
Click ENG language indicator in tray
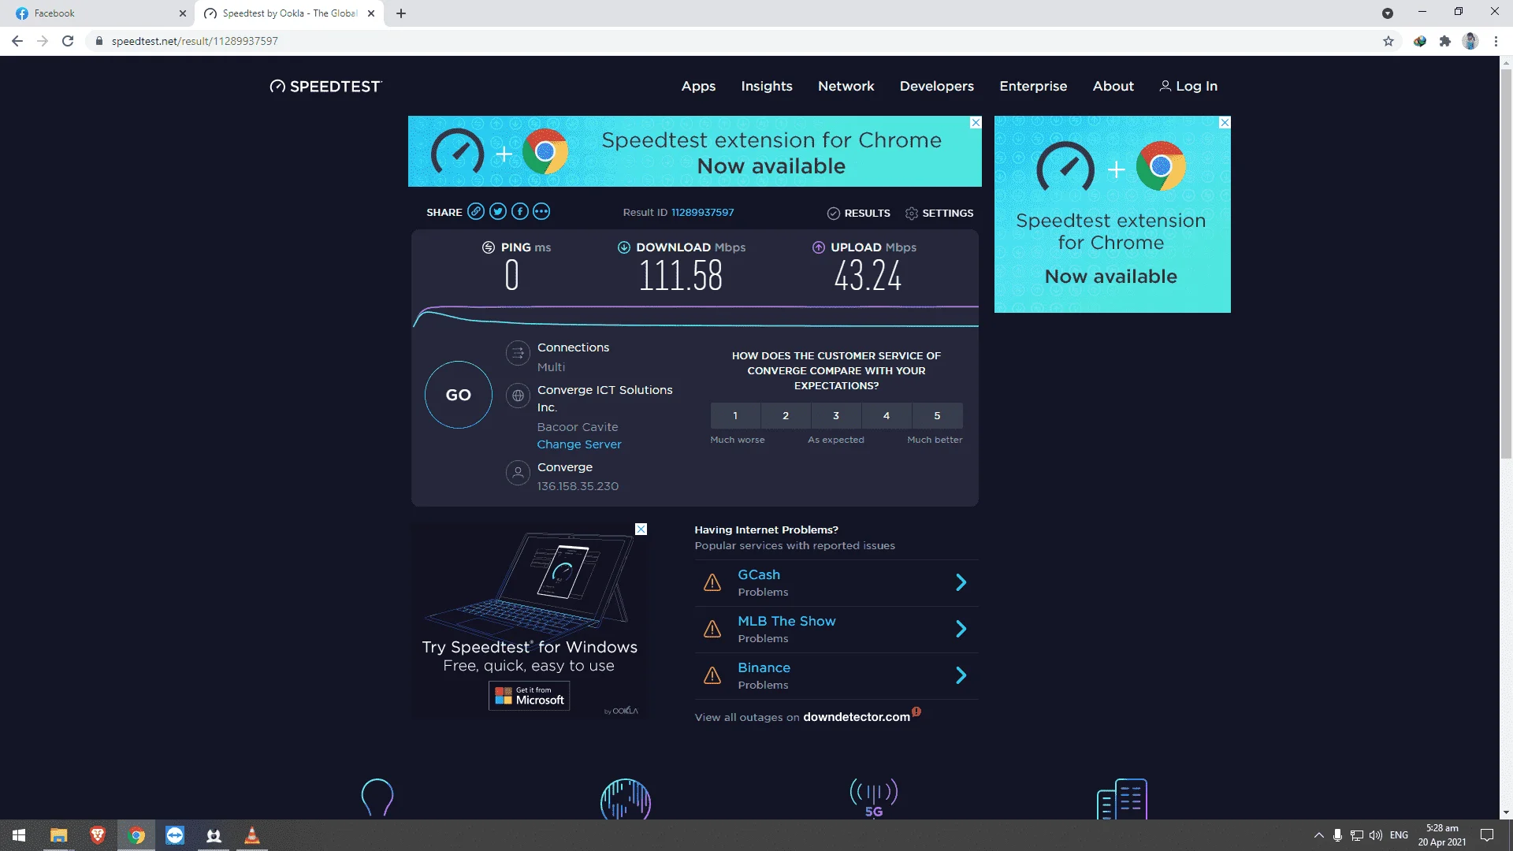(1399, 835)
